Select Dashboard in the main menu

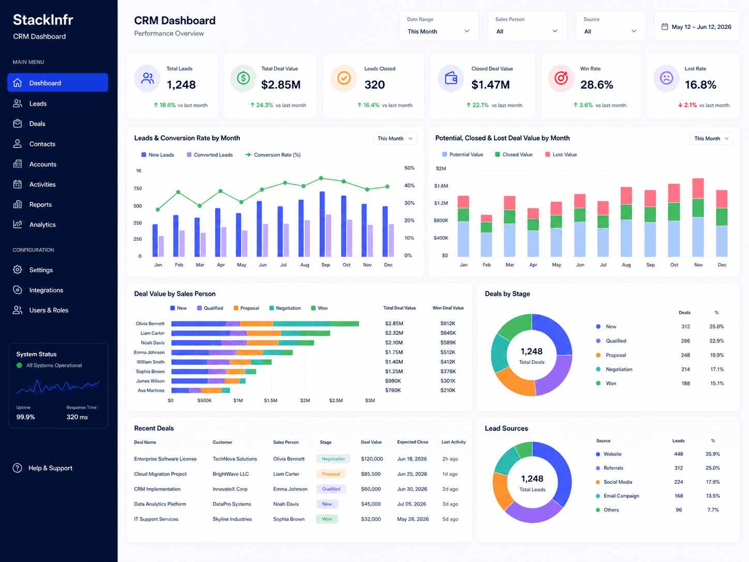(58, 83)
